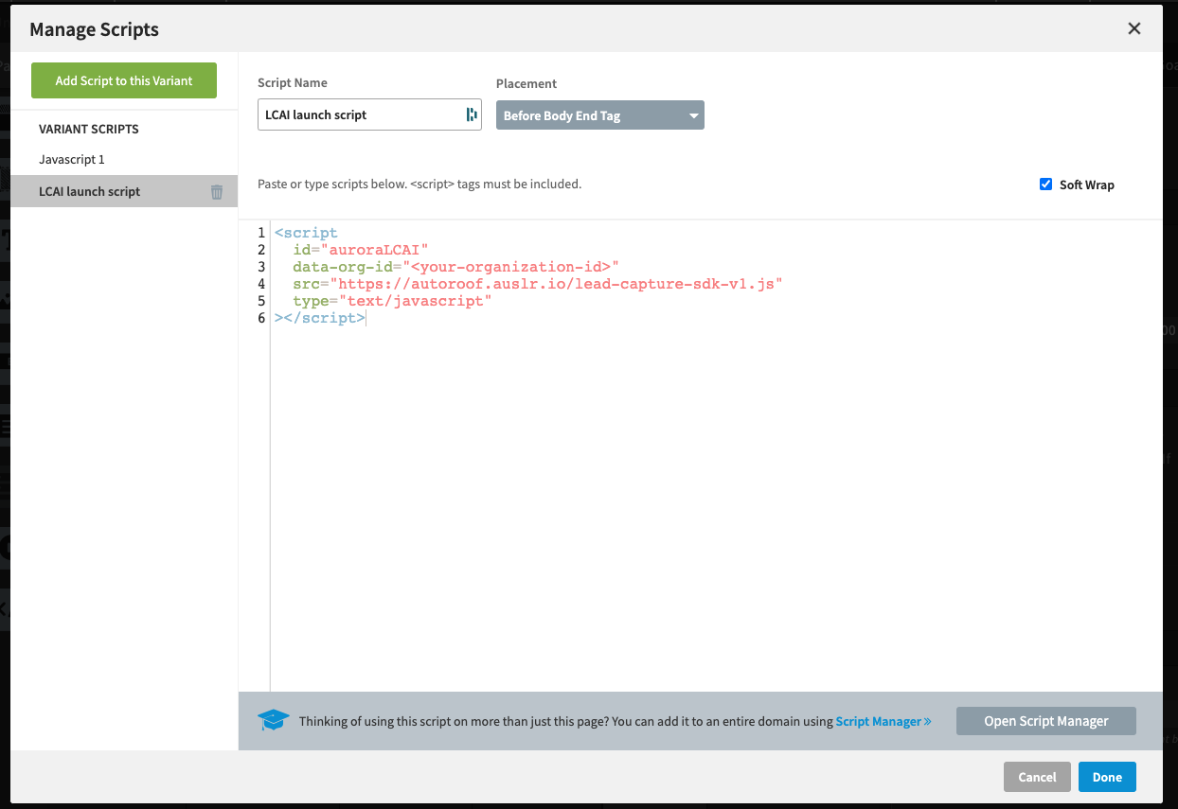This screenshot has height=809, width=1178.
Task: Toggle the Soft Wrap checkbox
Action: 1046,185
